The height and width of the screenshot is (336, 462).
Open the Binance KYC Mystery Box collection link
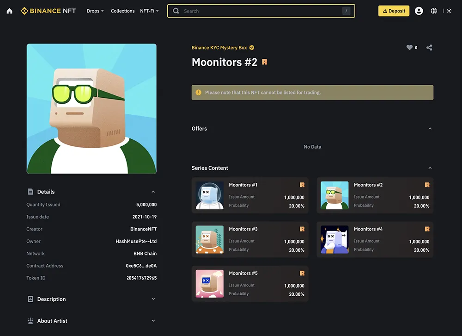(x=219, y=48)
